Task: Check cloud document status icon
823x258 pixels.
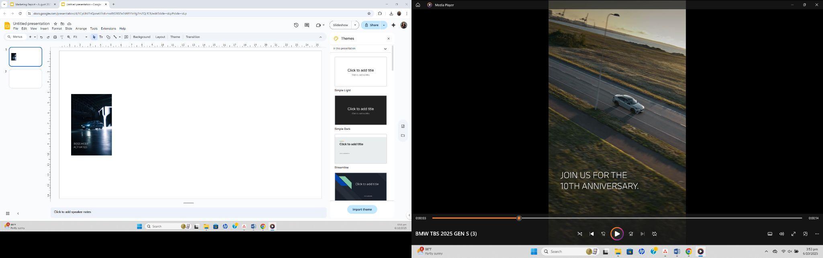Action: click(69, 24)
